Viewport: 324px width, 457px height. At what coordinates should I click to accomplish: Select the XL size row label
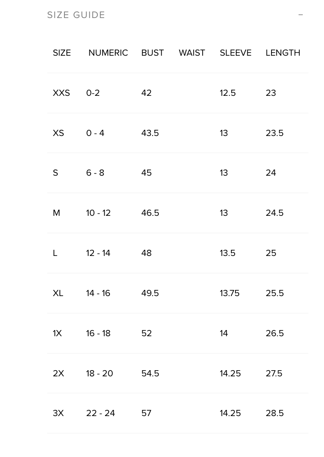pyautogui.click(x=58, y=293)
